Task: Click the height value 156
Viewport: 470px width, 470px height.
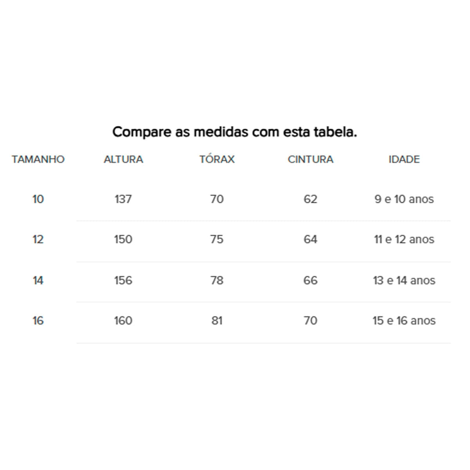Action: (x=123, y=280)
